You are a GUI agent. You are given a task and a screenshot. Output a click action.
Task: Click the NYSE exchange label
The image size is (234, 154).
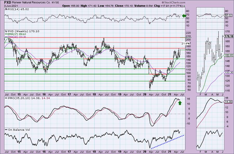[55, 3]
